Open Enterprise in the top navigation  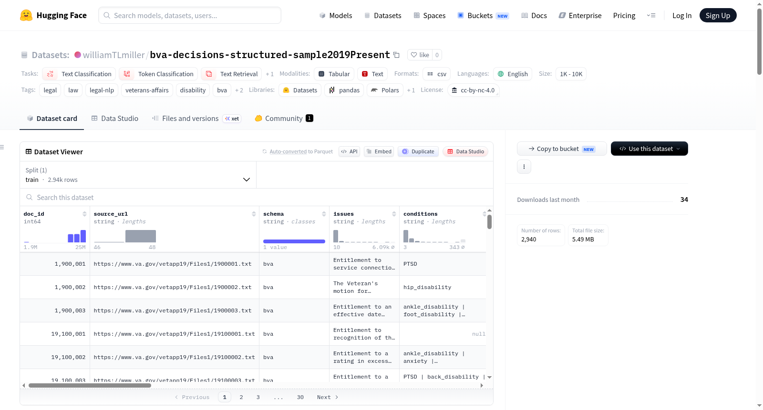point(580,15)
